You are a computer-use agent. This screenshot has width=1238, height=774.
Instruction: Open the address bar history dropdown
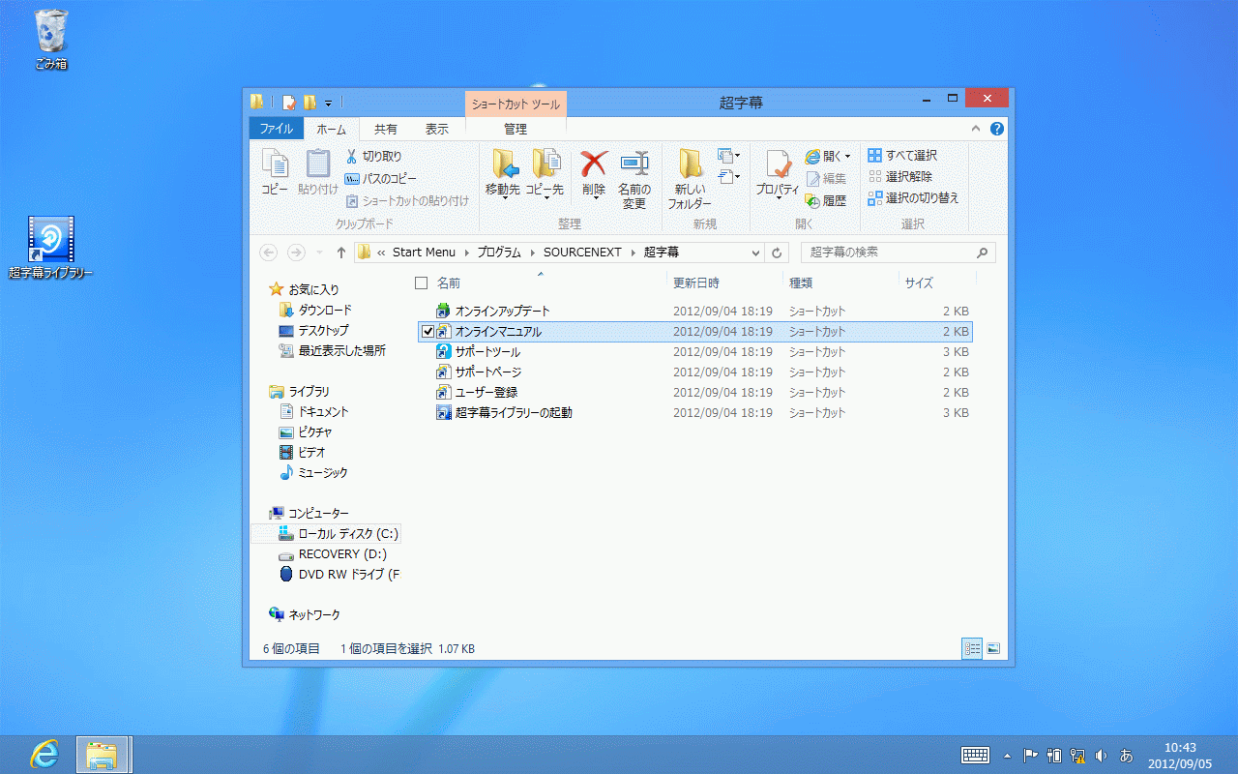756,253
